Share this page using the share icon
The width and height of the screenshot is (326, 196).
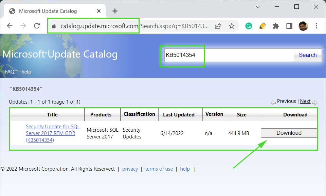pos(218,26)
